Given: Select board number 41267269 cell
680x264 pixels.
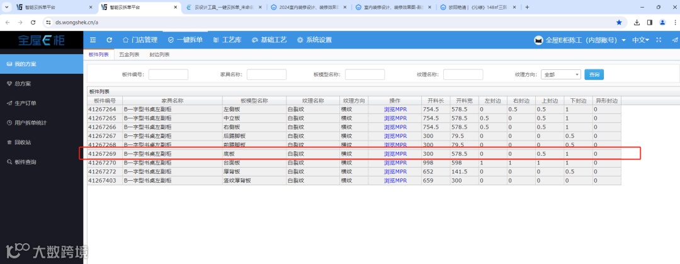Looking at the screenshot, I should [105, 154].
